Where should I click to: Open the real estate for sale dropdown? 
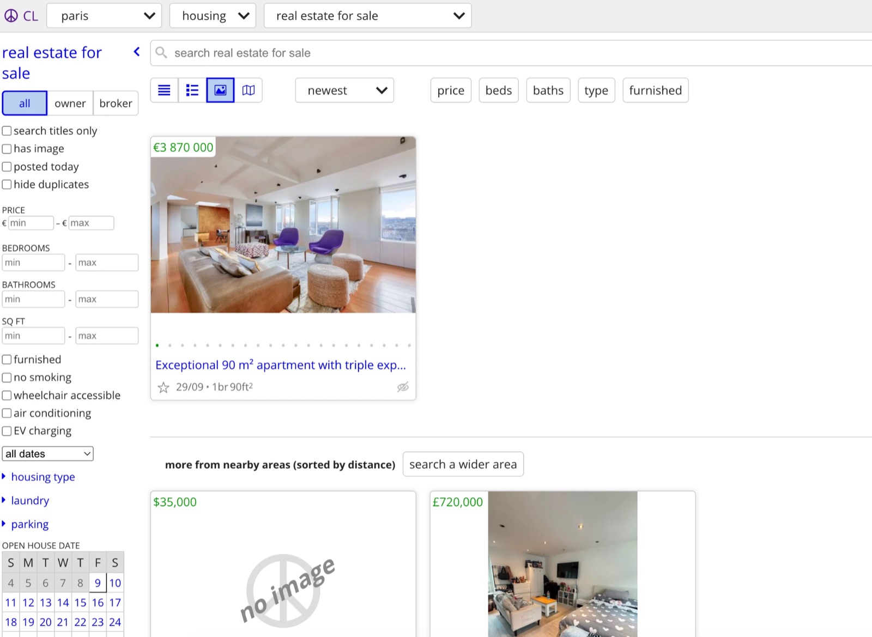click(368, 16)
